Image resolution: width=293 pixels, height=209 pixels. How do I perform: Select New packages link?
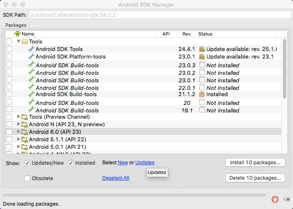(123, 163)
